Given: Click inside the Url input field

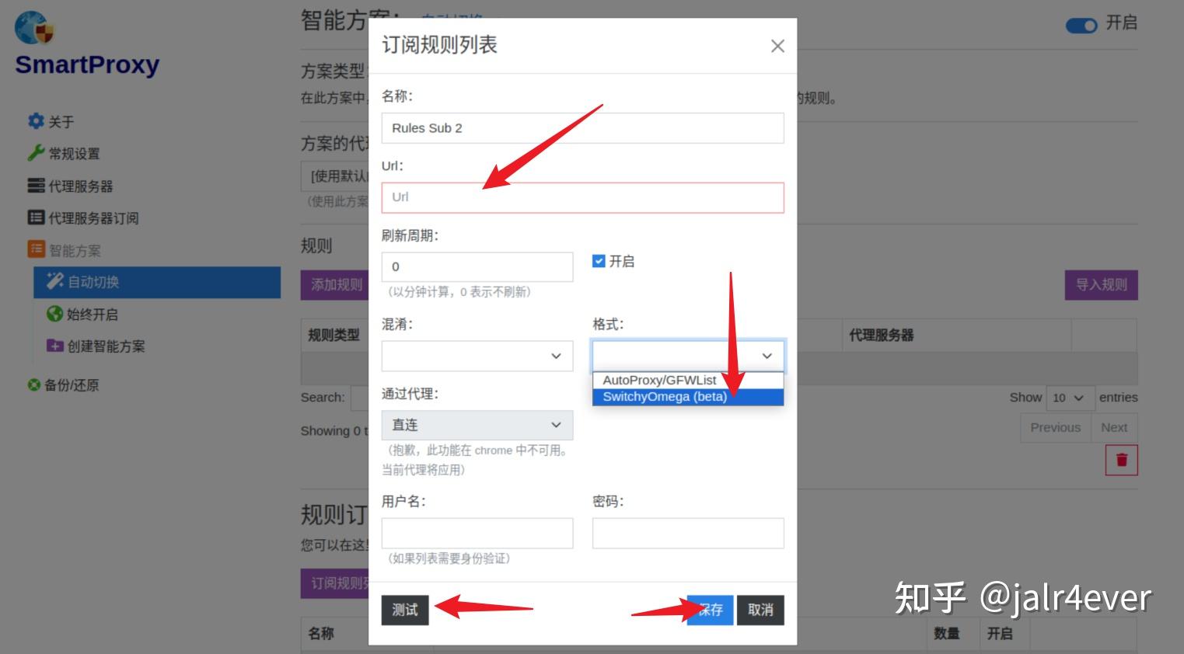Looking at the screenshot, I should point(582,198).
